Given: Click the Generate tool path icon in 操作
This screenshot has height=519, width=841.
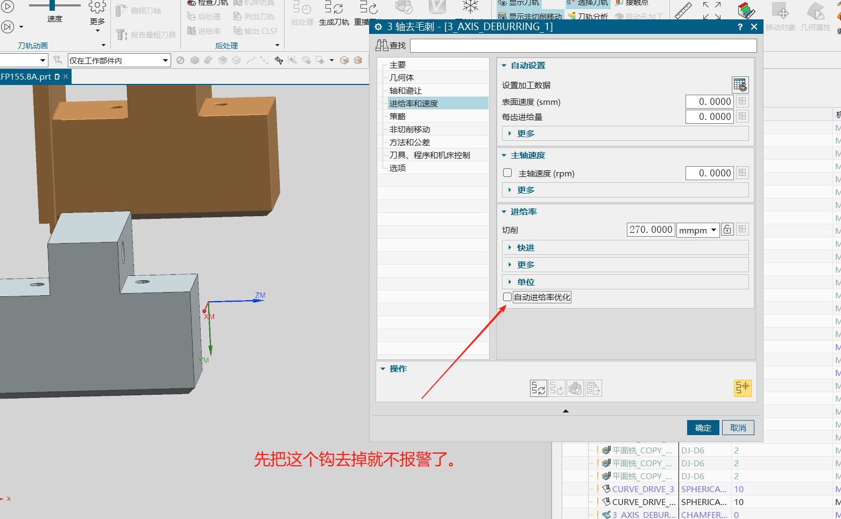Looking at the screenshot, I should tap(538, 388).
